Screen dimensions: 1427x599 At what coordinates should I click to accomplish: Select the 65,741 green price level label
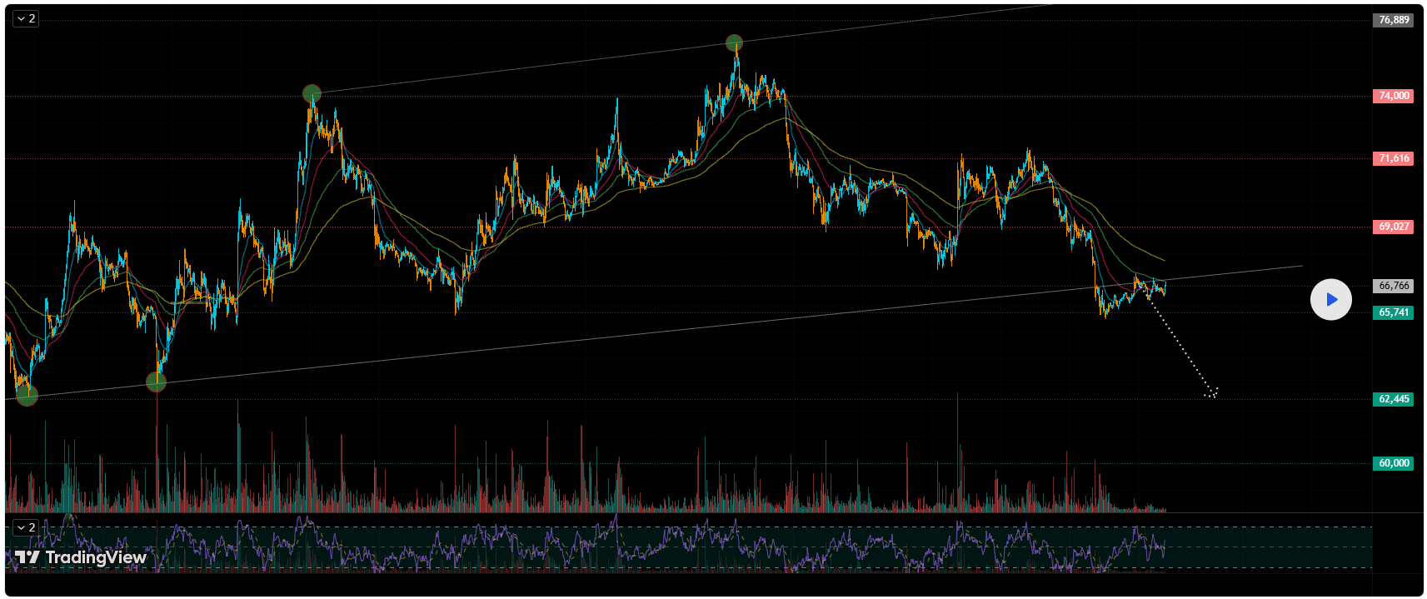pos(1393,312)
